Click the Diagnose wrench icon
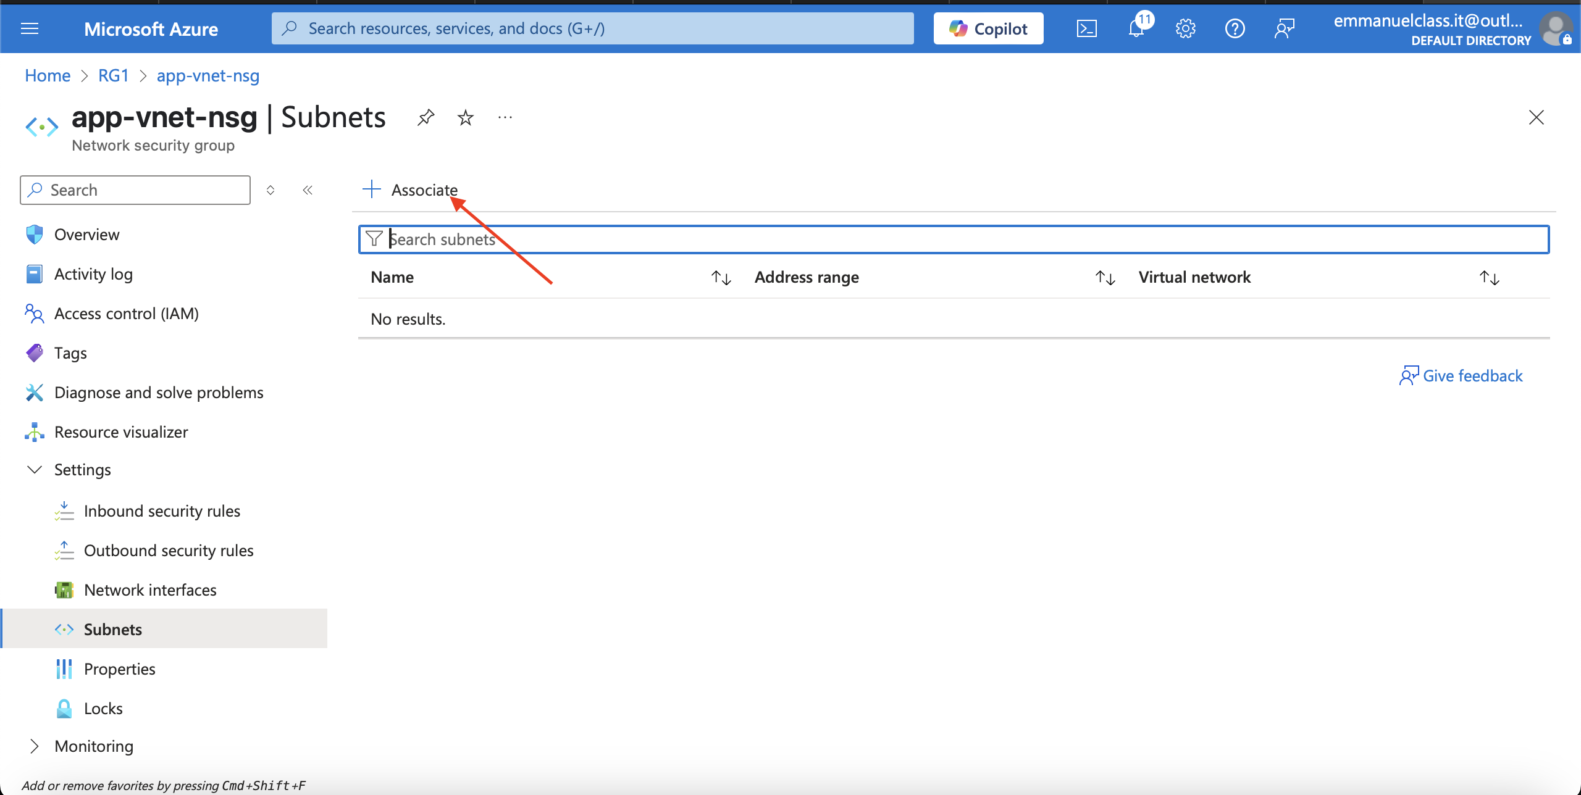 pos(35,393)
